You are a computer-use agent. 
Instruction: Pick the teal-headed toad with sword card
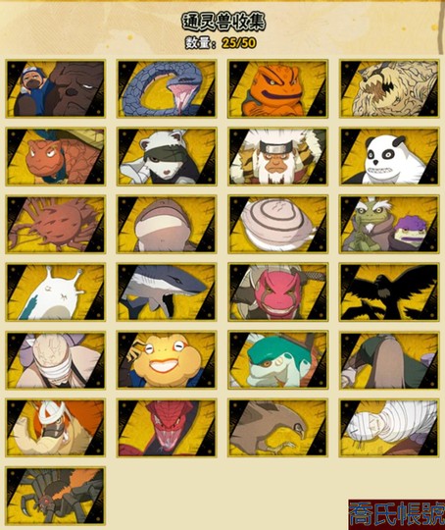[x=277, y=360]
